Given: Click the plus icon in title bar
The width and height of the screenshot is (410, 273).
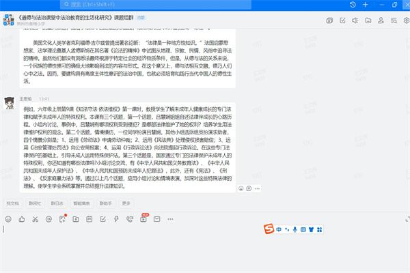Looking at the screenshot, I should point(366,5).
